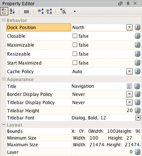Image resolution: width=142 pixels, height=156 pixels.
Task: Select the Closable property row label
Action: (16, 36)
